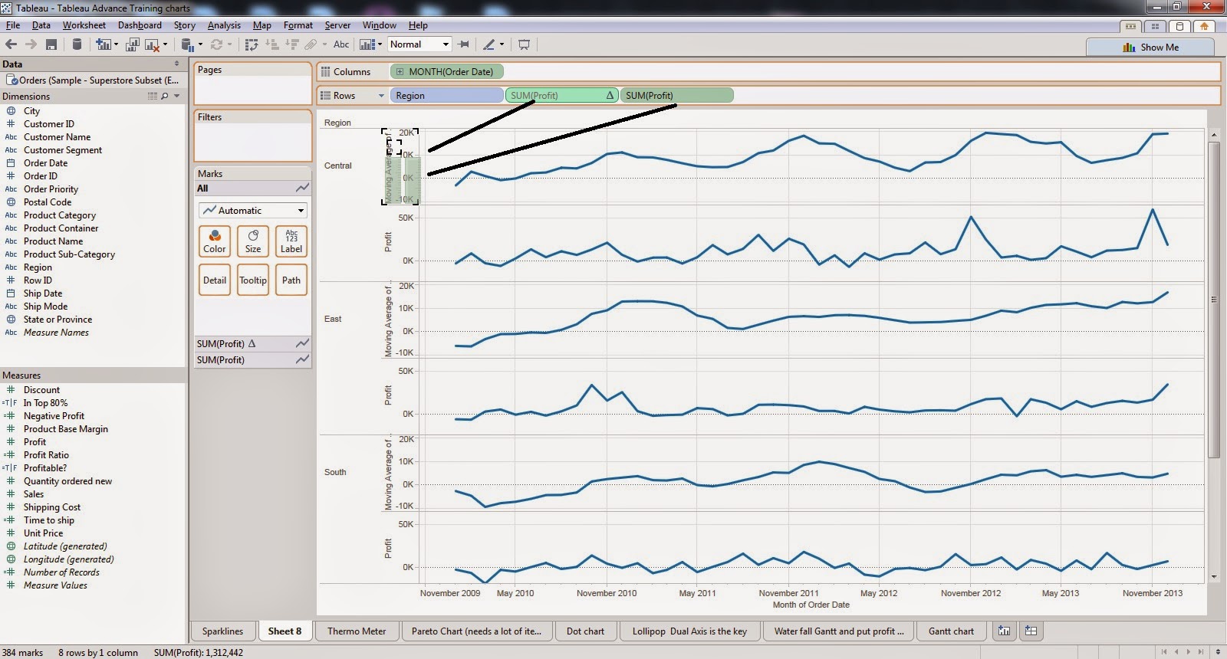Open the Normal fit view dropdown
Viewport: 1227px width, 659px height.
tap(419, 44)
